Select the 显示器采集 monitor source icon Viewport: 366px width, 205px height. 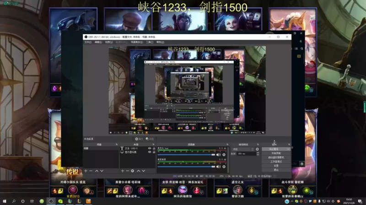[122, 152]
